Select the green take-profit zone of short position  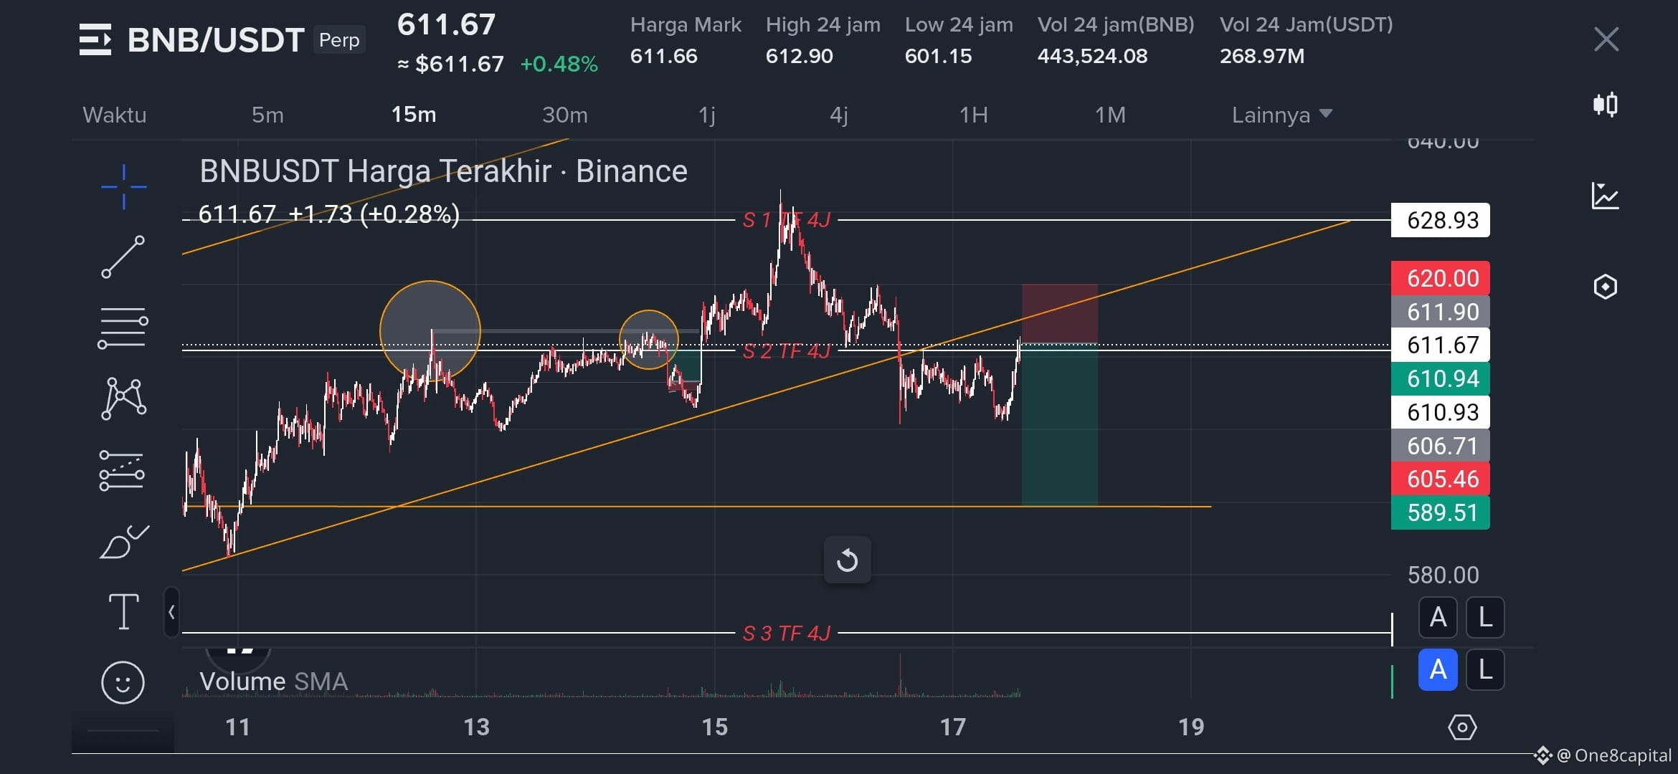(x=1060, y=425)
